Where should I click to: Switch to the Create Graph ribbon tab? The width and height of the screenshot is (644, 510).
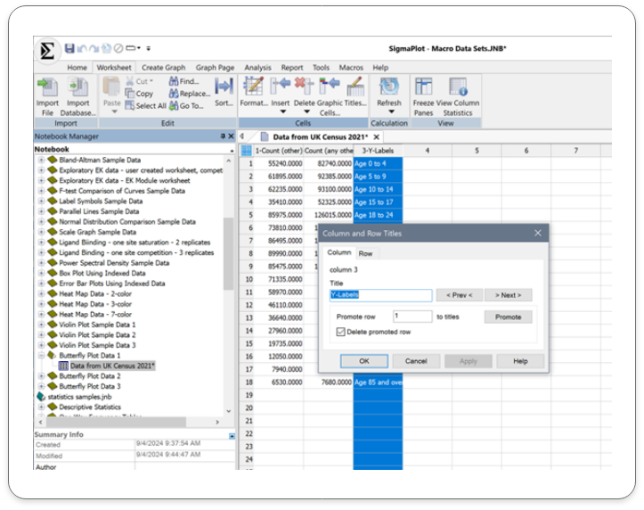click(x=163, y=68)
